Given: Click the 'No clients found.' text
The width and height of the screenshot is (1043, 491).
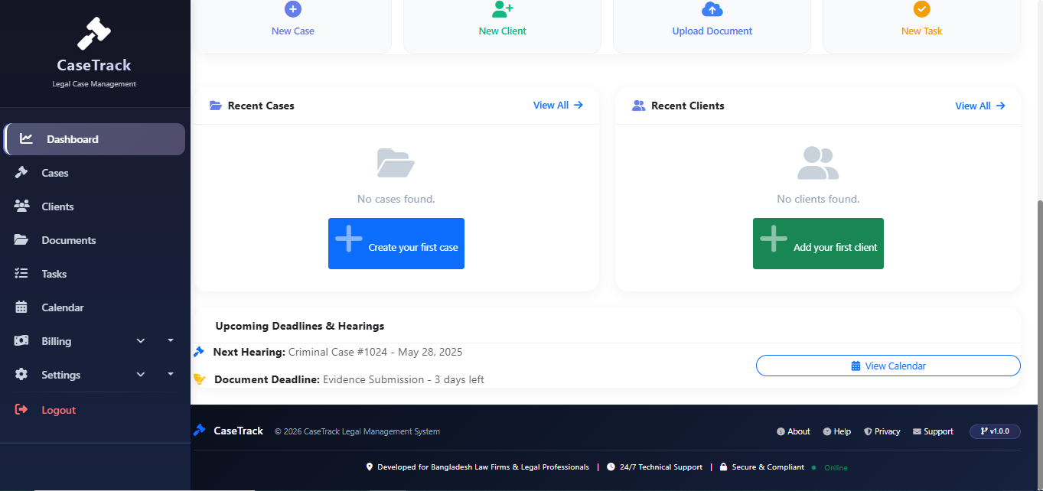Looking at the screenshot, I should [x=818, y=199].
